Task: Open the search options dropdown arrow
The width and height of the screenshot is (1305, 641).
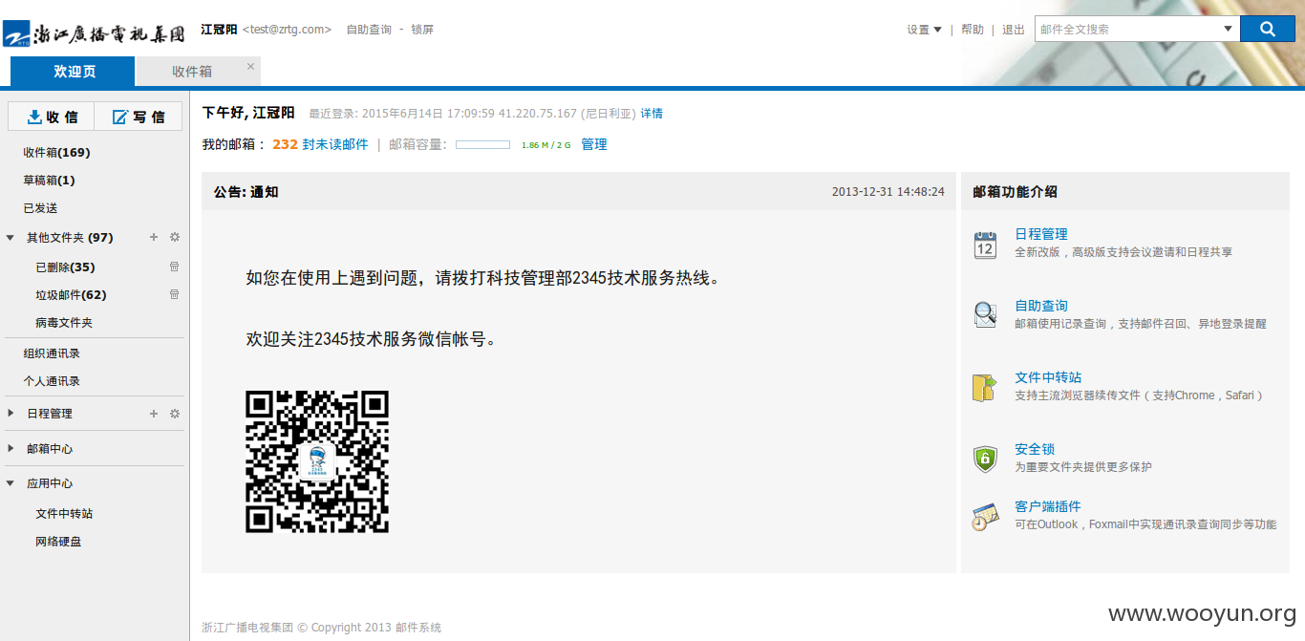Action: (1228, 30)
